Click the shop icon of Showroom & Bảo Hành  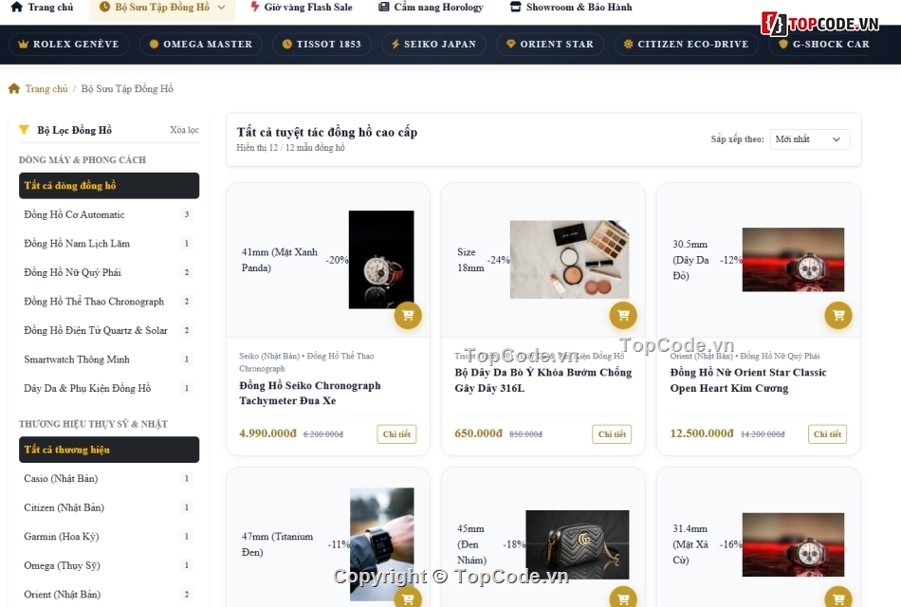(515, 7)
